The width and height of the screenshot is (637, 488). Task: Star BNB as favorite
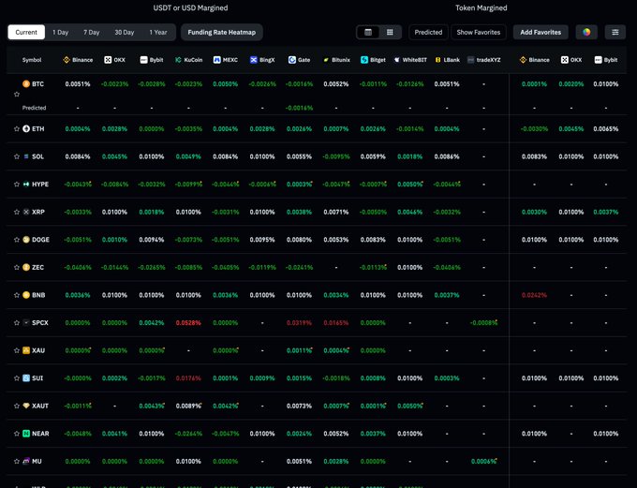[x=17, y=295]
